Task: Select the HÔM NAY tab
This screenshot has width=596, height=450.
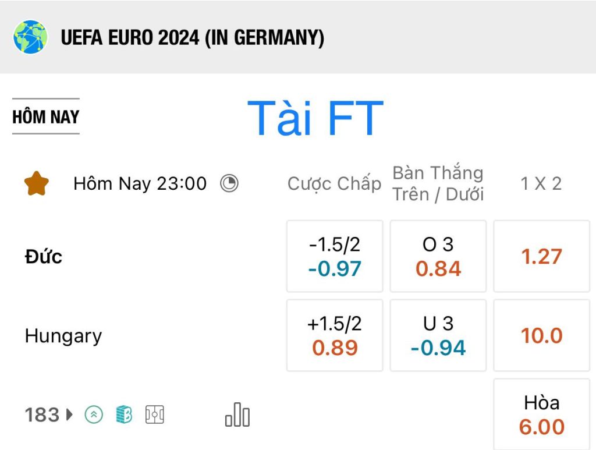Action: [x=45, y=116]
